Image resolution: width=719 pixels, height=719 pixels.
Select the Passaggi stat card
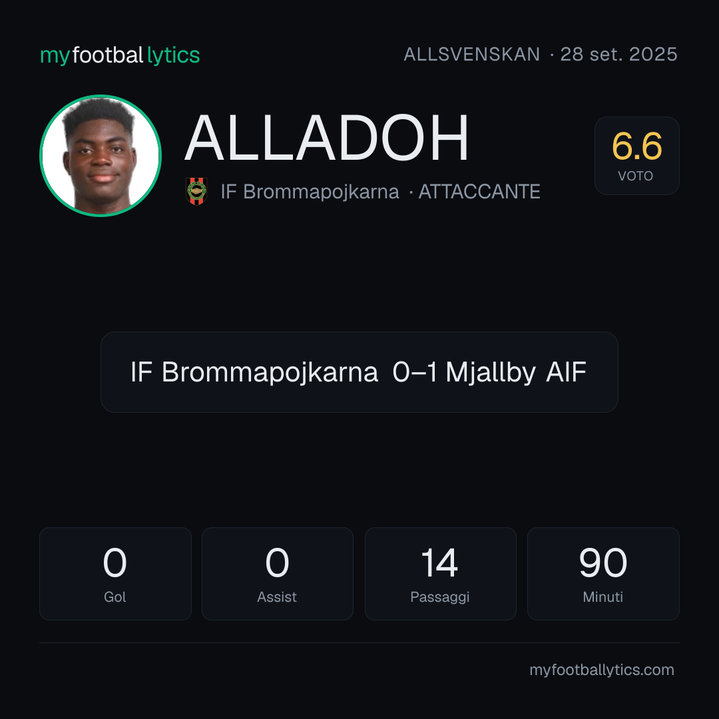440,574
